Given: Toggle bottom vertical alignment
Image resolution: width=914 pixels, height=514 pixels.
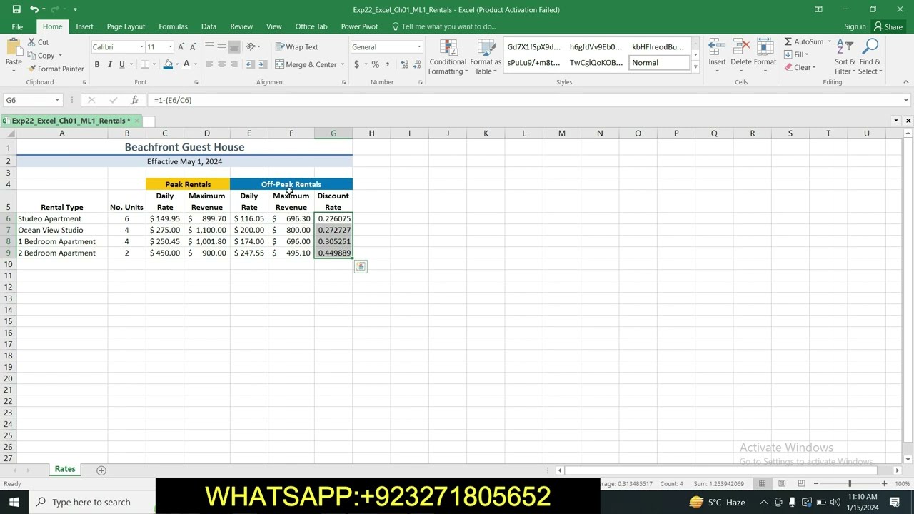Looking at the screenshot, I should coord(233,47).
